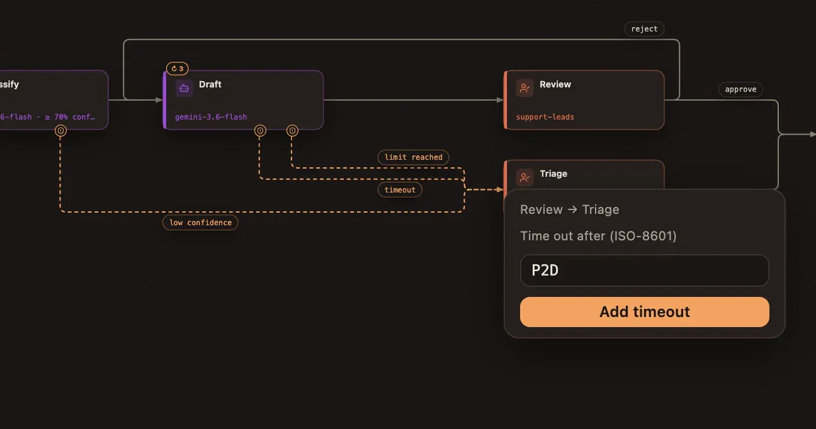This screenshot has height=429, width=816.
Task: Select the partially visible Classify node title
Action: coord(9,84)
